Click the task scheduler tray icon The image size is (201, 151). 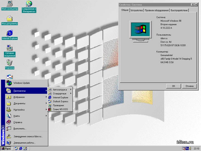click(x=184, y=148)
